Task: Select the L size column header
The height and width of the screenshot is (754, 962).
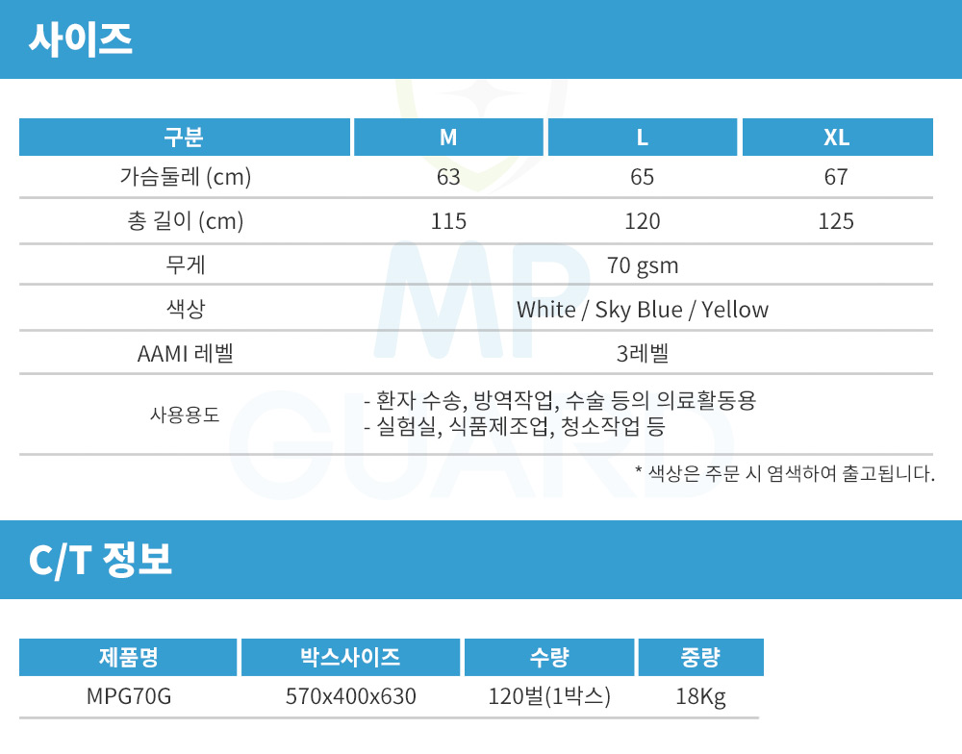Action: click(x=642, y=138)
